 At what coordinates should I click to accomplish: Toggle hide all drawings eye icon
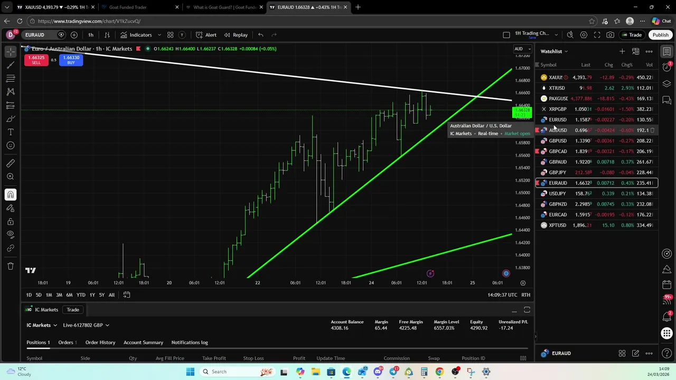[11, 235]
